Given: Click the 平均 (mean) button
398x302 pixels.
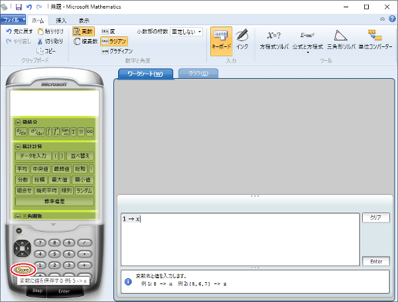Looking at the screenshot, I should click(23, 169).
